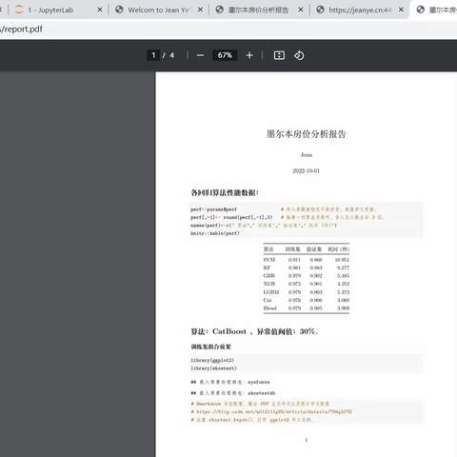The image size is (457, 457).
Task: Select the third tab 墨尔本房价分析报告
Action: [x=259, y=10]
